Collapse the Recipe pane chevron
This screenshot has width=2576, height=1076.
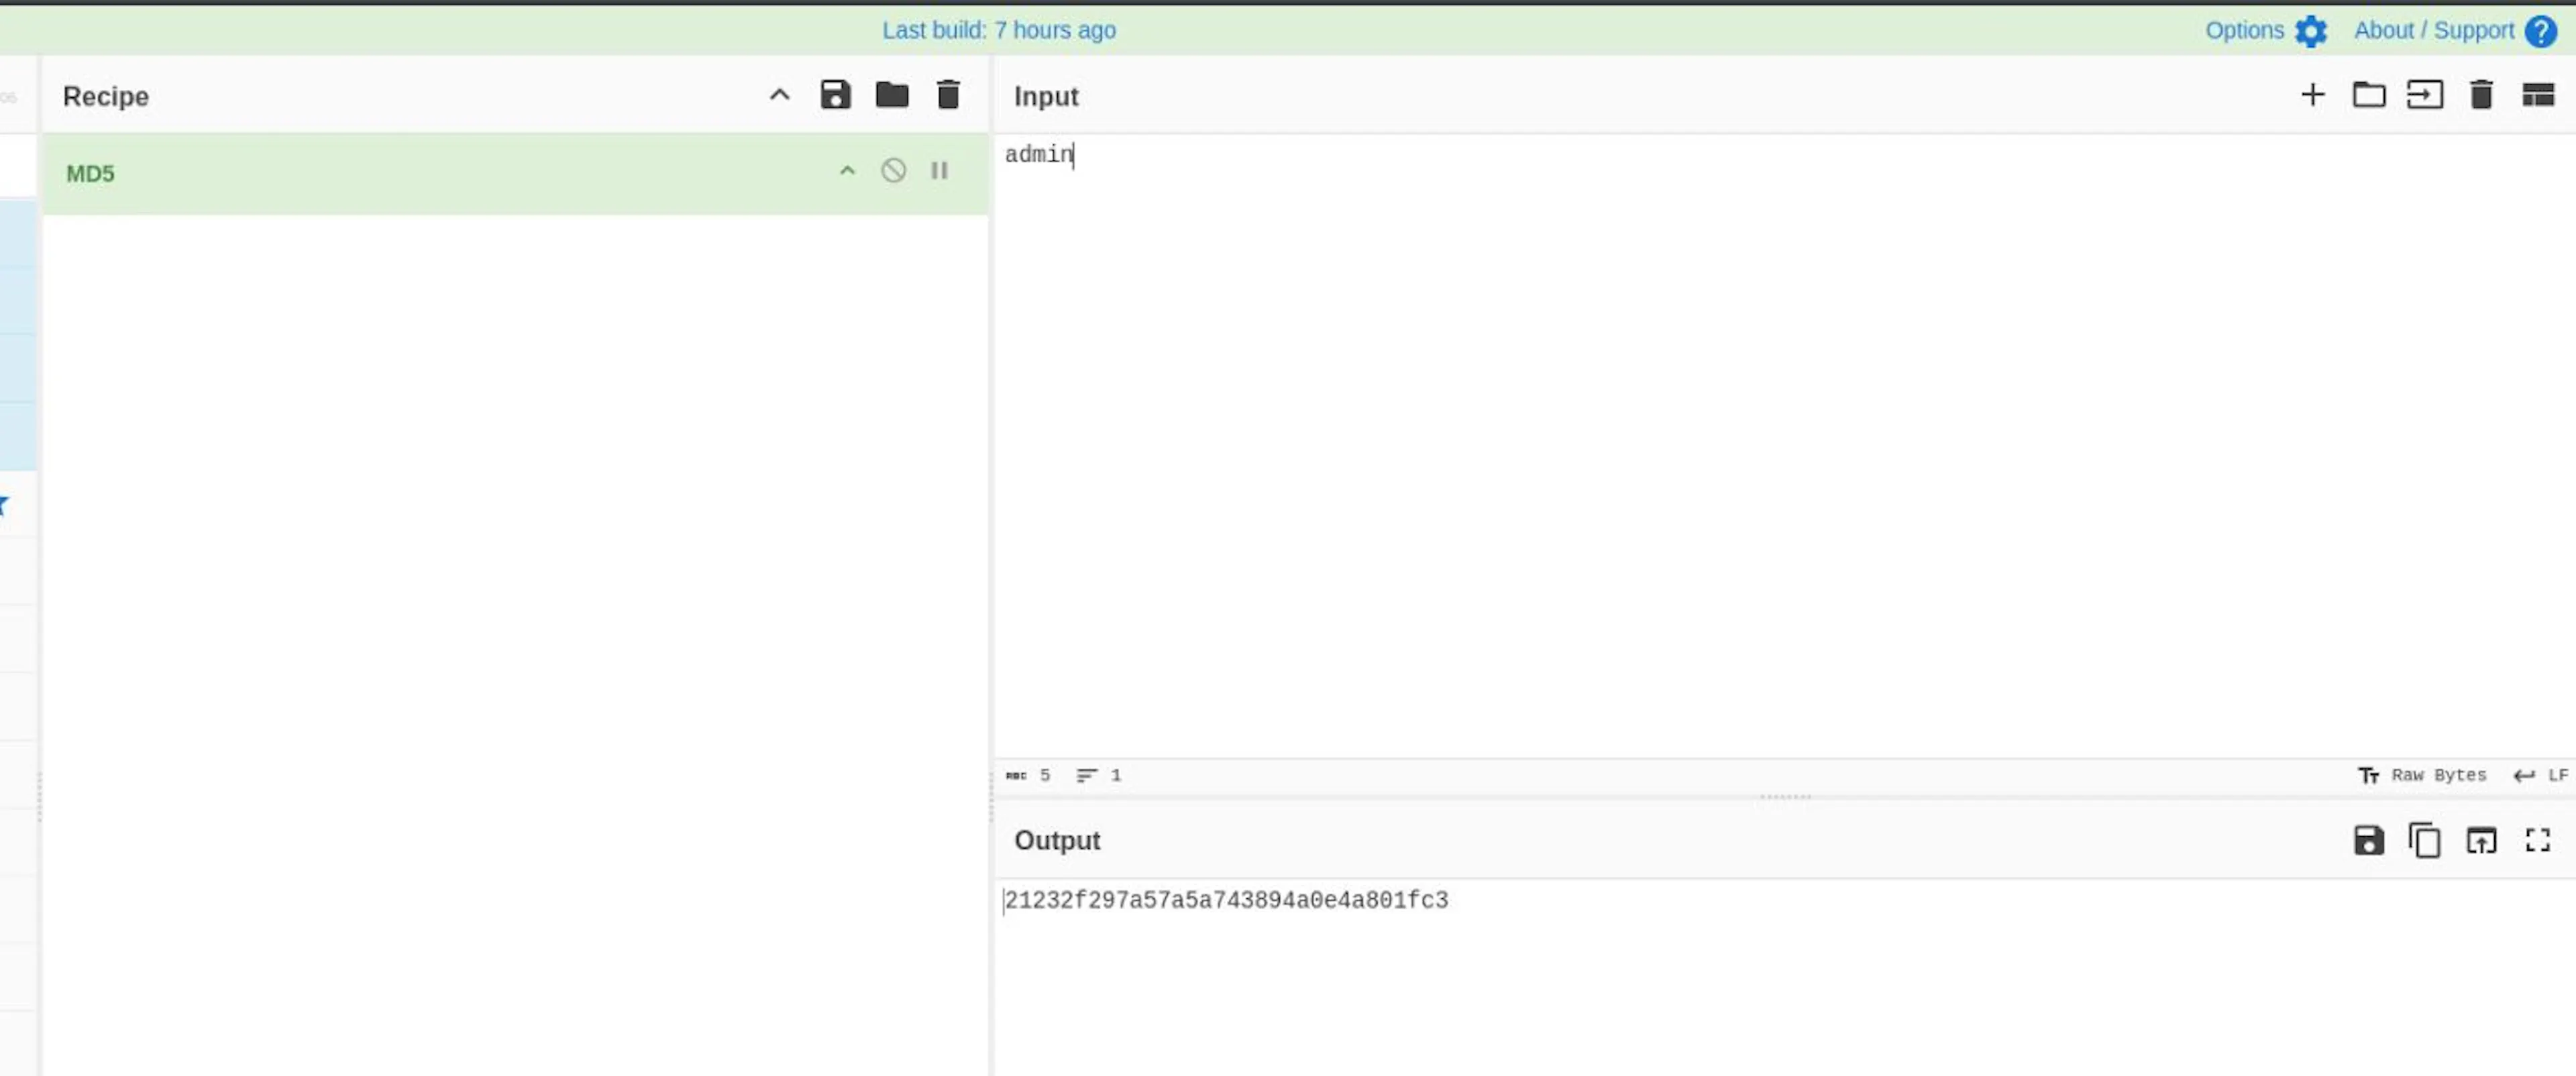779,95
